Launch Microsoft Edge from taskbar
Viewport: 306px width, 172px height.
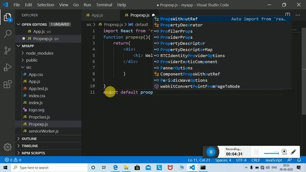(x=115, y=168)
